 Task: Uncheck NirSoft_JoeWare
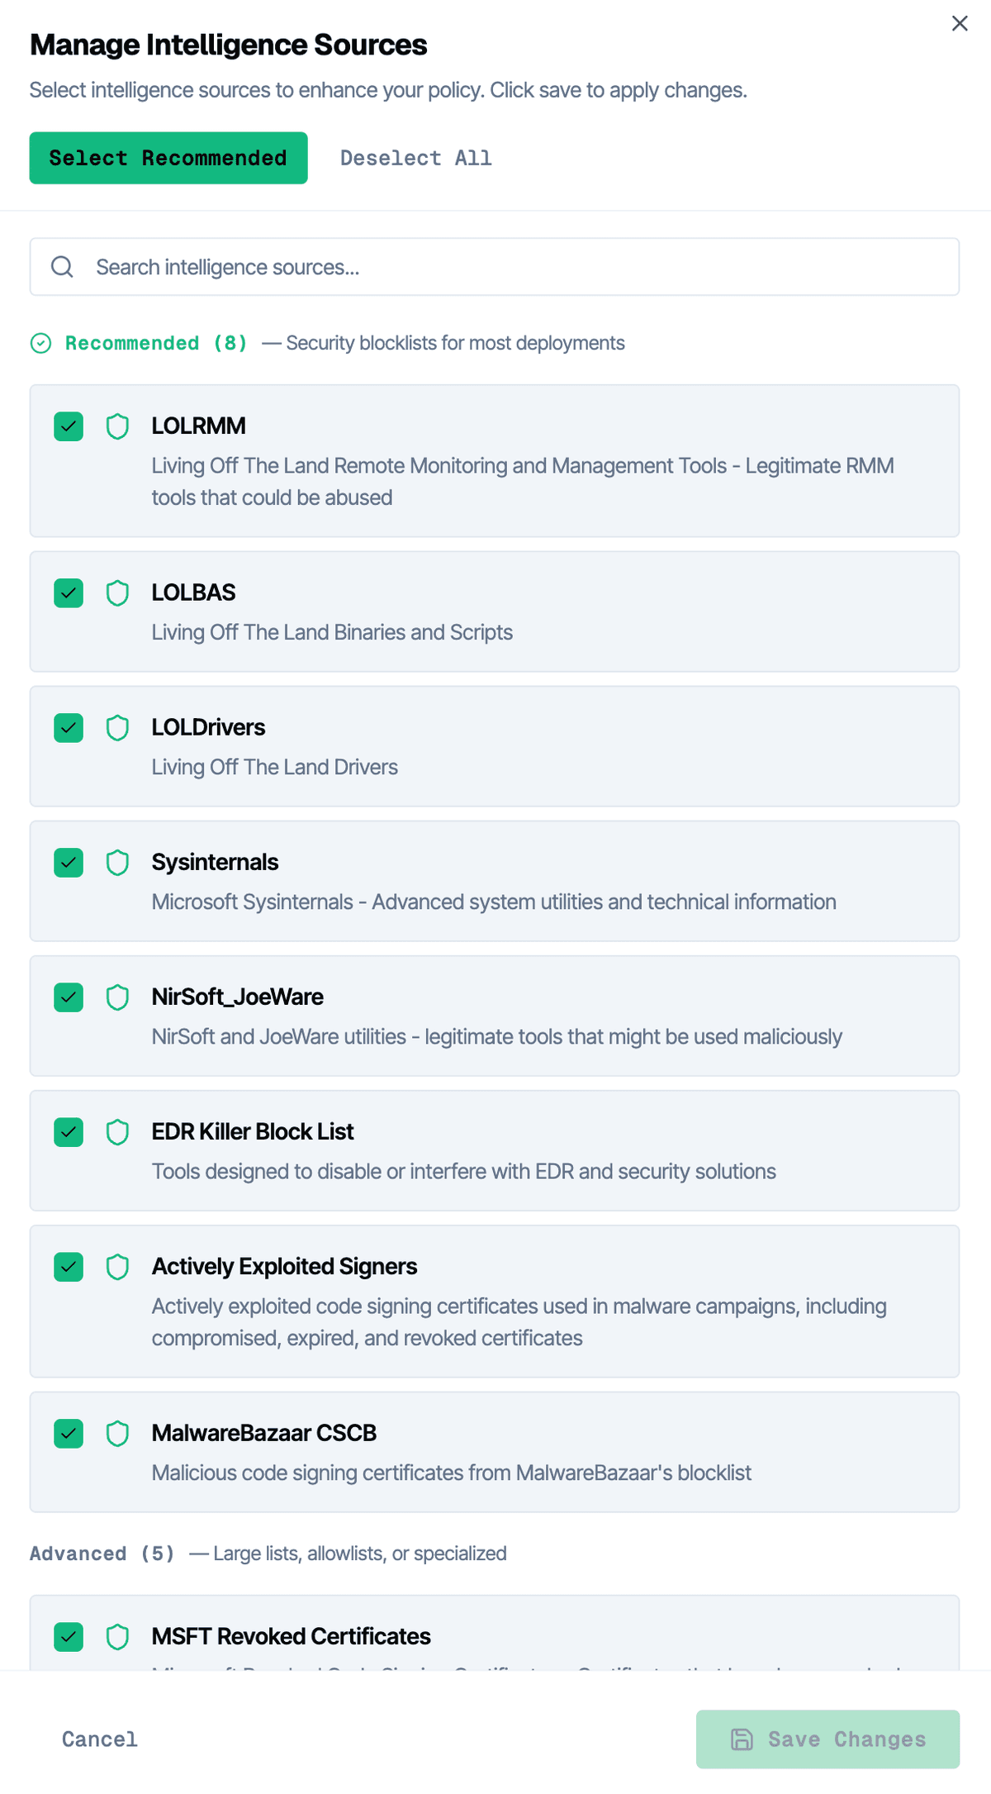point(68,997)
